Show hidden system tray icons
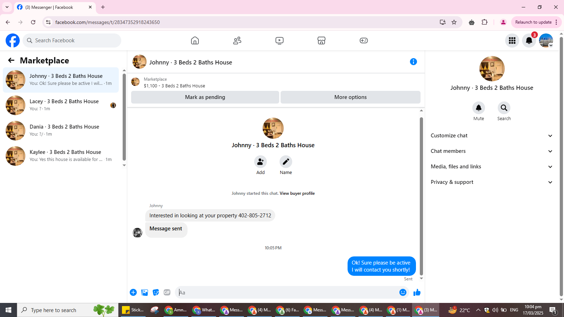This screenshot has height=317, width=564. [x=478, y=310]
